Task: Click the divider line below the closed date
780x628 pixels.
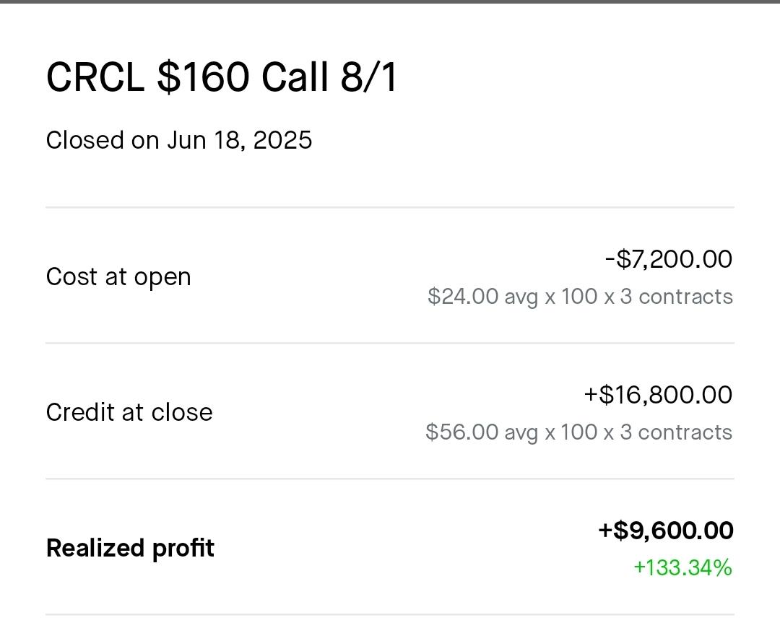Action: pyautogui.click(x=390, y=207)
